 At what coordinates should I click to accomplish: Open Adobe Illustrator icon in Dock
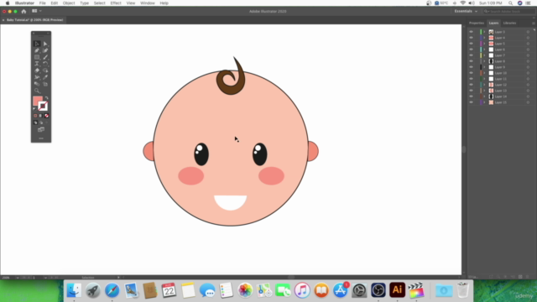tap(397, 290)
